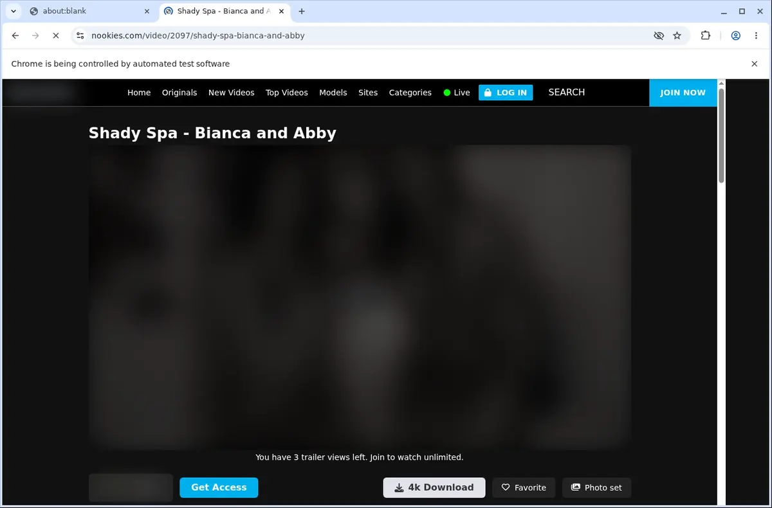Viewport: 772px width, 508px height.
Task: Click the 4k Download button
Action: click(x=434, y=487)
